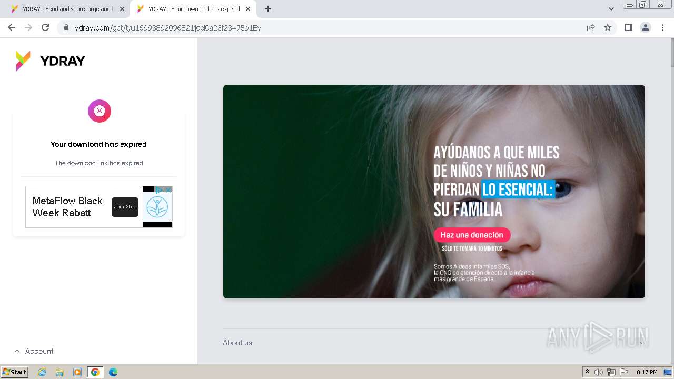Click the address bar URL

point(168,28)
